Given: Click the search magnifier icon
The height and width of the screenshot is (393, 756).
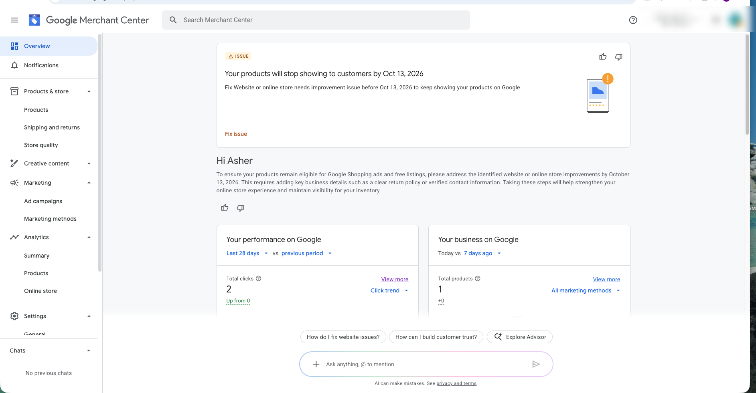Looking at the screenshot, I should (x=173, y=20).
